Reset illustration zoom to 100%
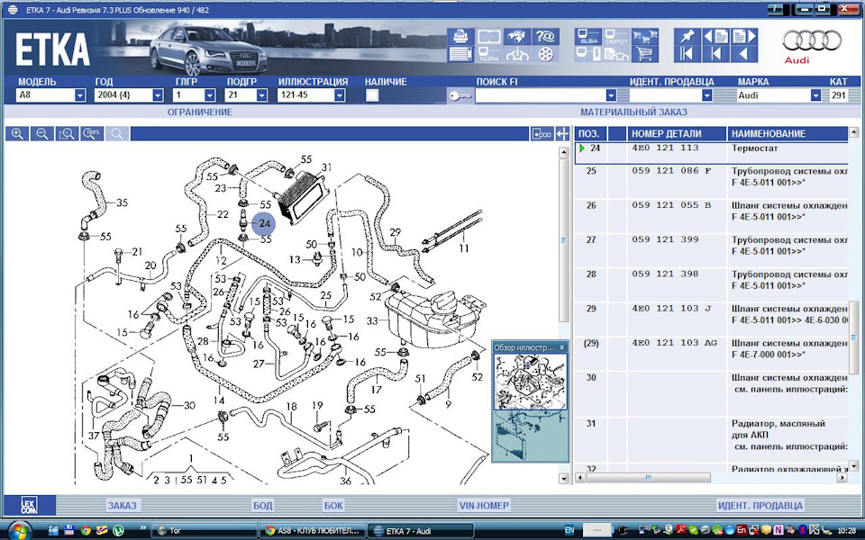This screenshot has height=540, width=865. click(91, 133)
